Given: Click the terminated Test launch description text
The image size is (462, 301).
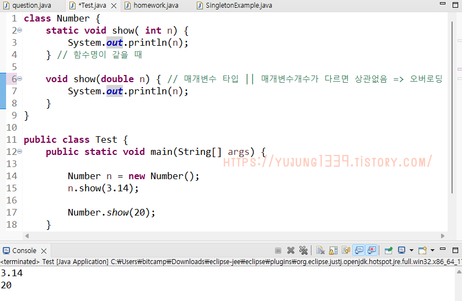Looking at the screenshot, I should (x=231, y=261).
